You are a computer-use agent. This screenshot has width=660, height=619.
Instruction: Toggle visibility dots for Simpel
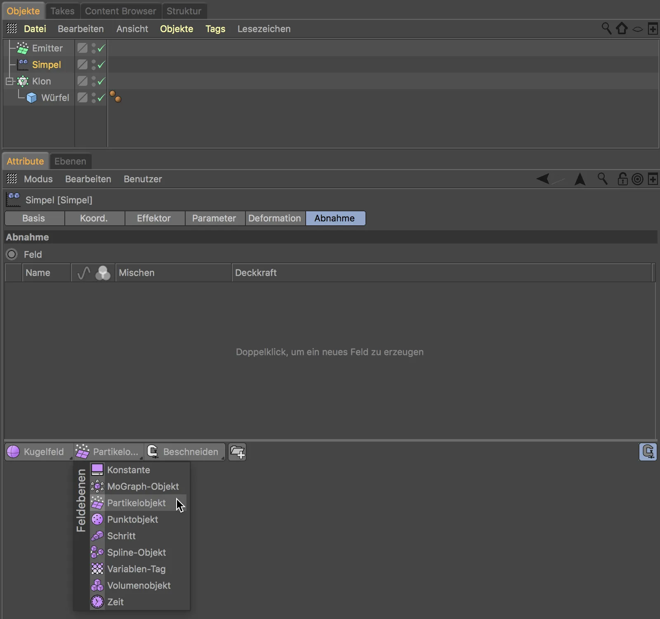pos(94,65)
